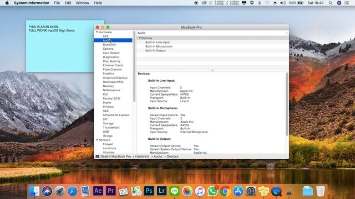Select Locations under Network
Screen dimensions: 355x199
tap(109, 148)
